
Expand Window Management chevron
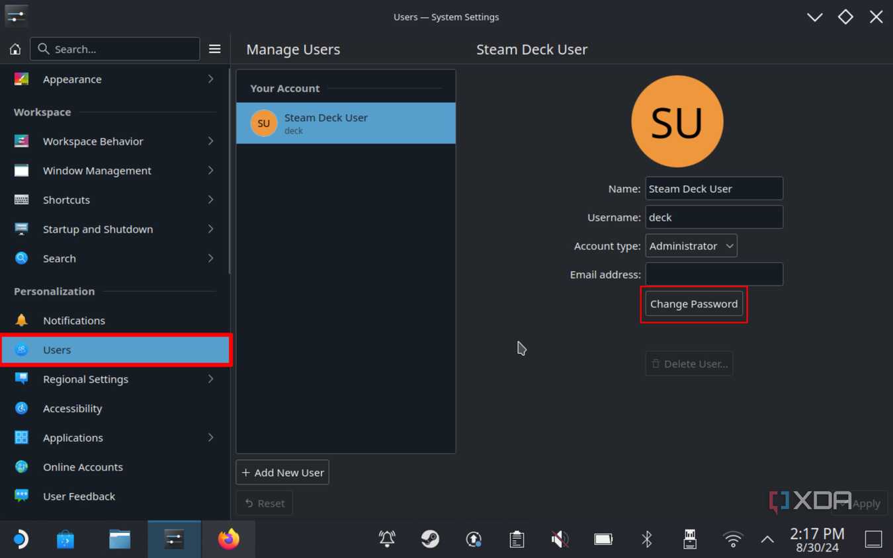[x=210, y=171]
